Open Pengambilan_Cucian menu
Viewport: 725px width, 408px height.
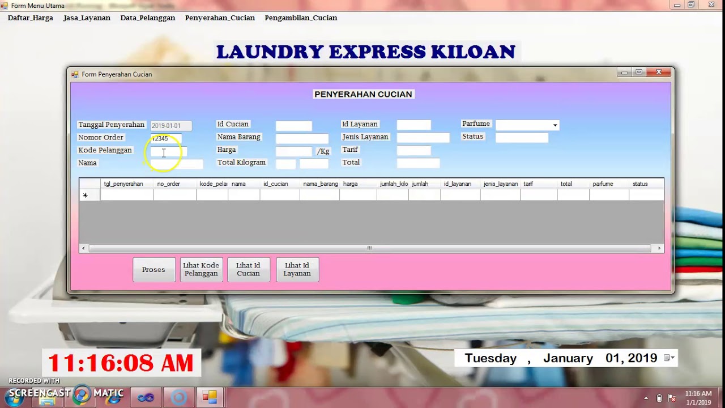tap(301, 18)
